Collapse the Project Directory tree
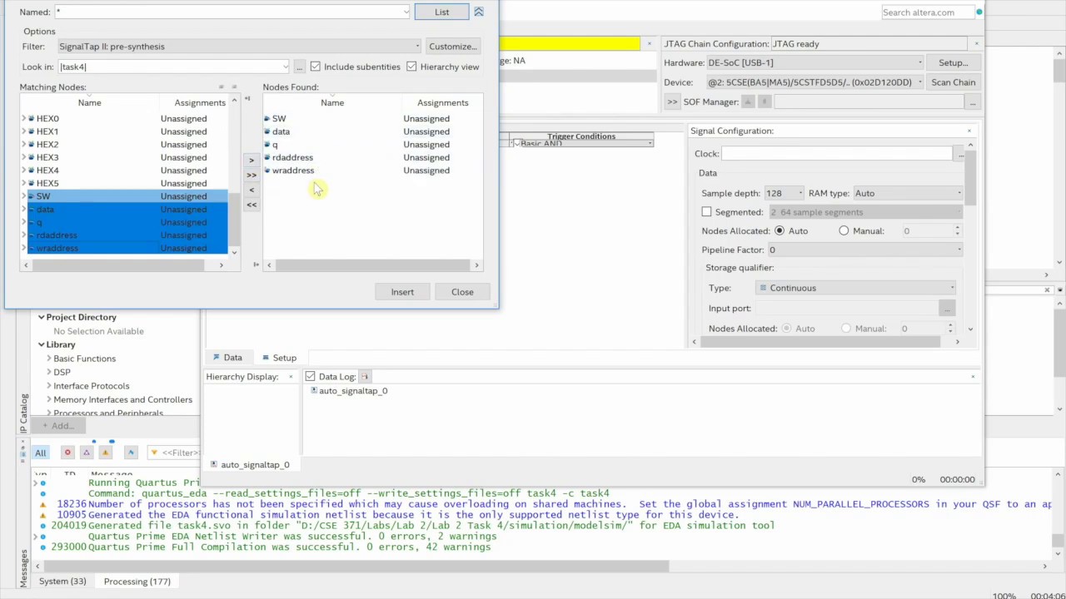 pos(41,317)
